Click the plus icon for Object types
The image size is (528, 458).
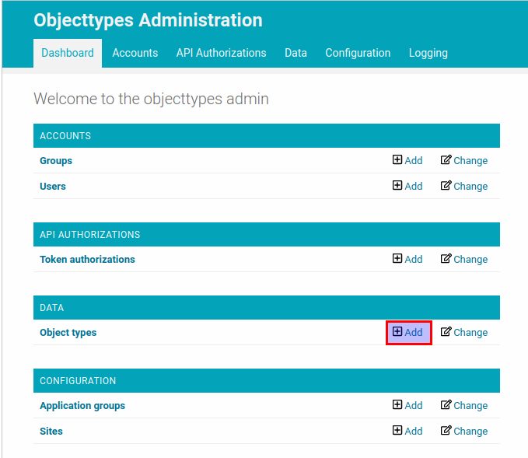(x=397, y=331)
